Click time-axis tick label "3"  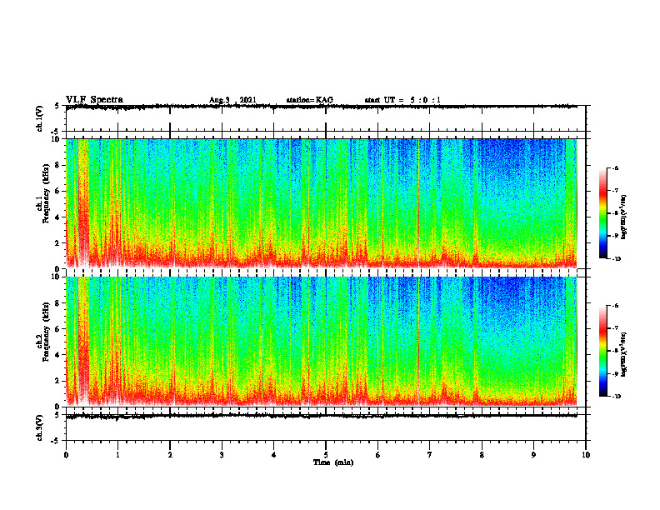point(222,454)
